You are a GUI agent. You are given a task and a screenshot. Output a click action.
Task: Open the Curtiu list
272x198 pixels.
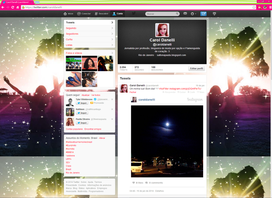pyautogui.click(x=90, y=39)
